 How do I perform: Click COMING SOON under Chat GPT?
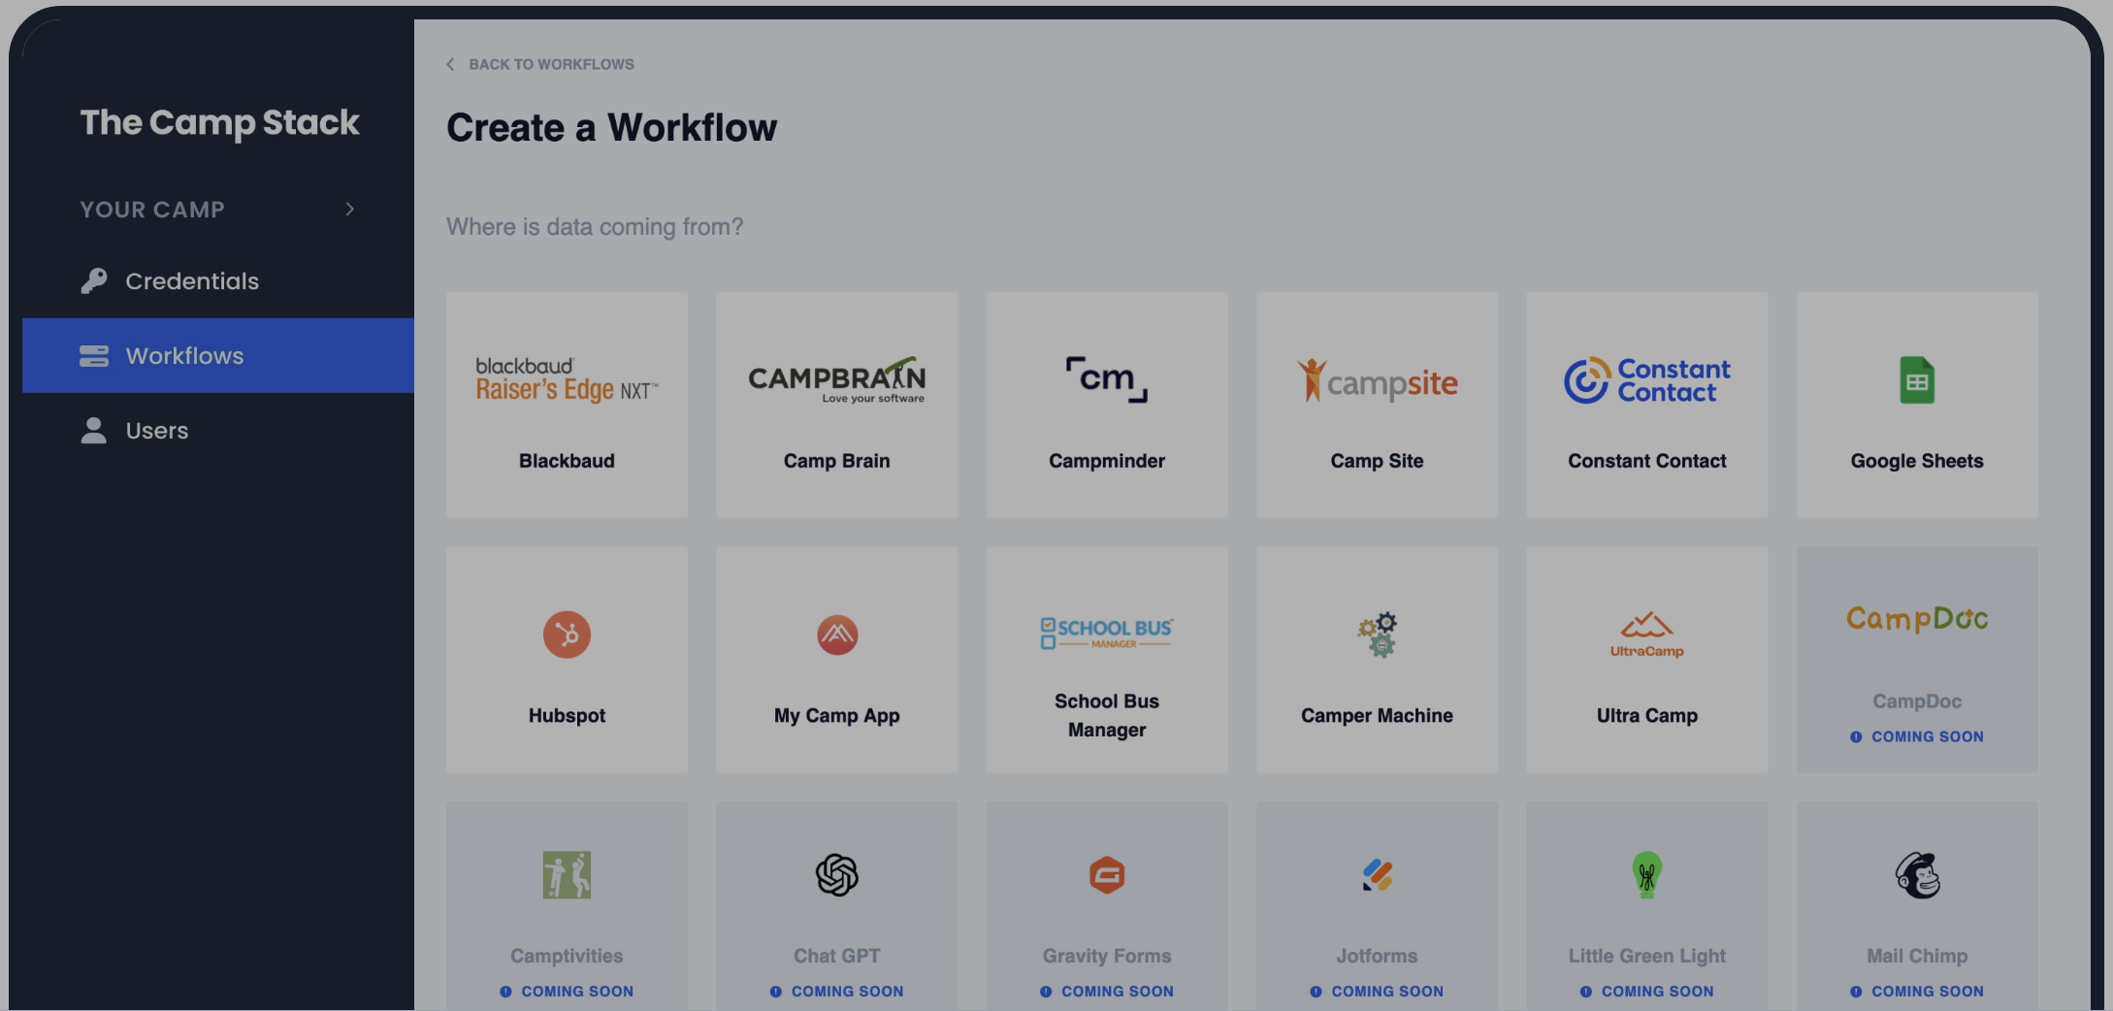click(847, 992)
